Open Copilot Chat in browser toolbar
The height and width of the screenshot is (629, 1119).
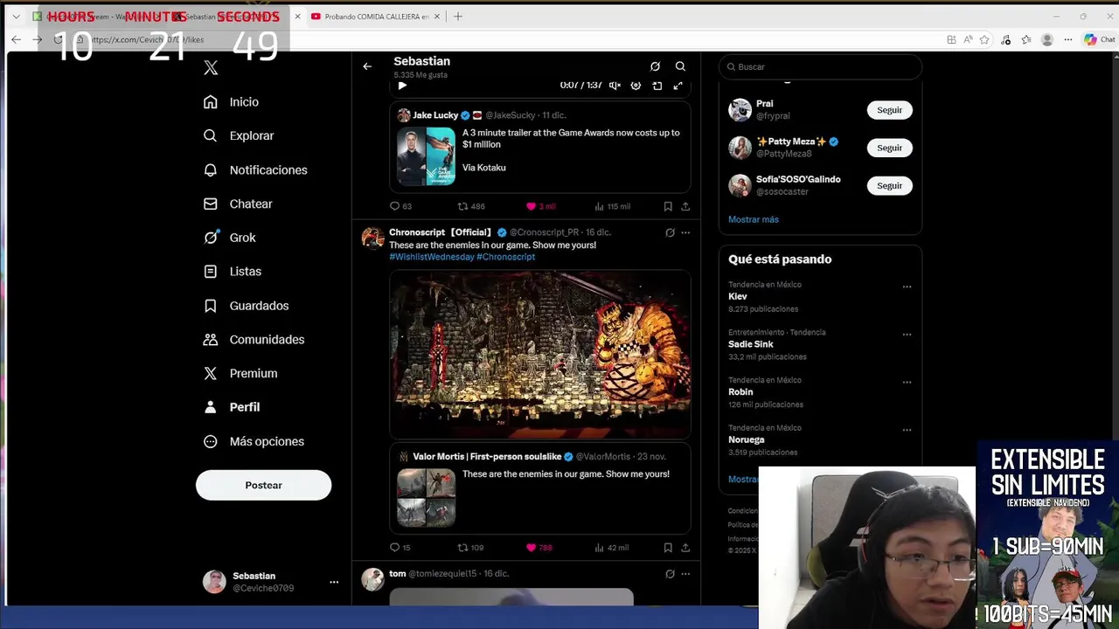click(x=1100, y=39)
